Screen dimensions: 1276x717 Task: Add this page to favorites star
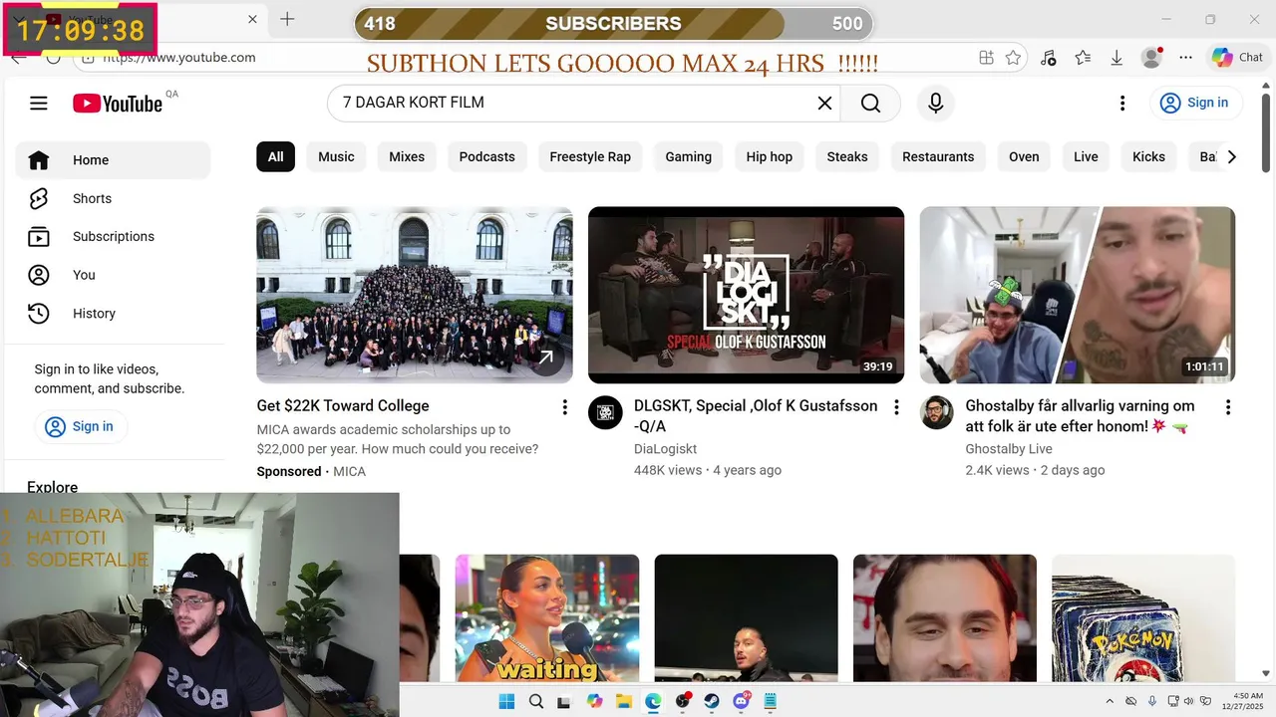click(x=1013, y=58)
